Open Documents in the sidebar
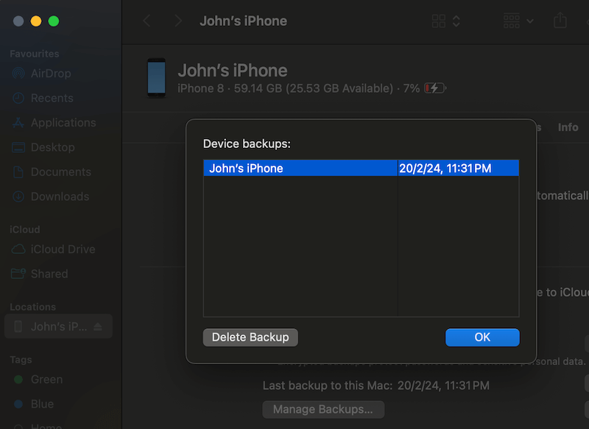This screenshot has width=589, height=429. 60,172
